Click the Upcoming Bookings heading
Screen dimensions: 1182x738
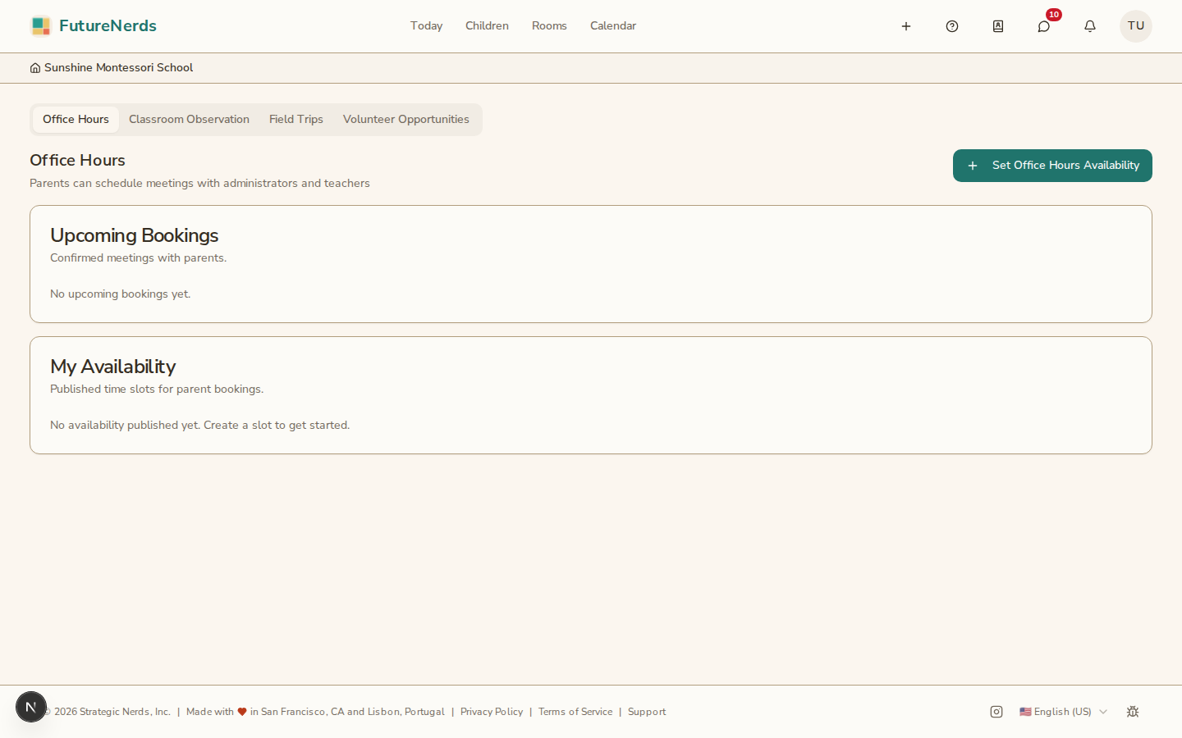click(x=135, y=235)
